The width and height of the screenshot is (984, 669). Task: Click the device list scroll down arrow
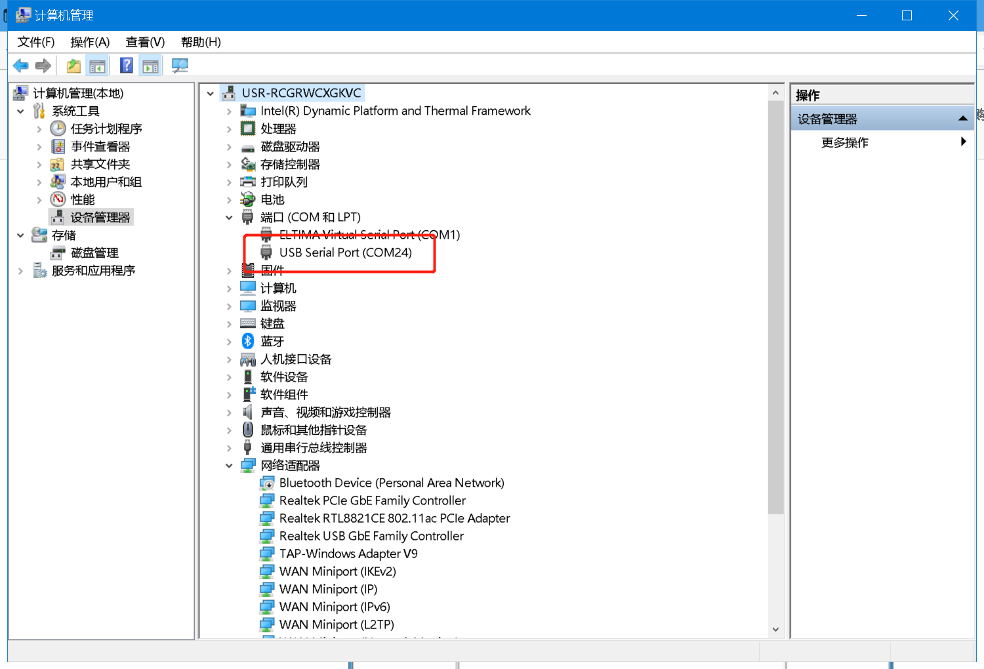[775, 629]
